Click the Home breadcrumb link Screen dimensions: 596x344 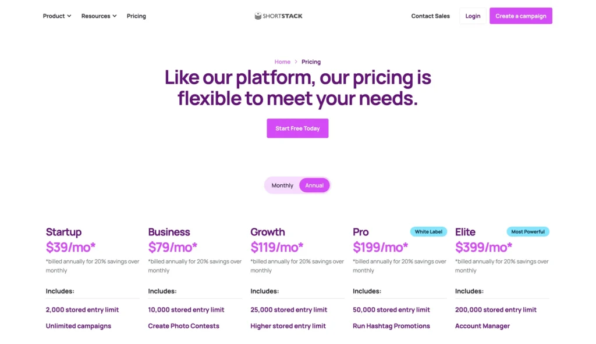point(282,62)
